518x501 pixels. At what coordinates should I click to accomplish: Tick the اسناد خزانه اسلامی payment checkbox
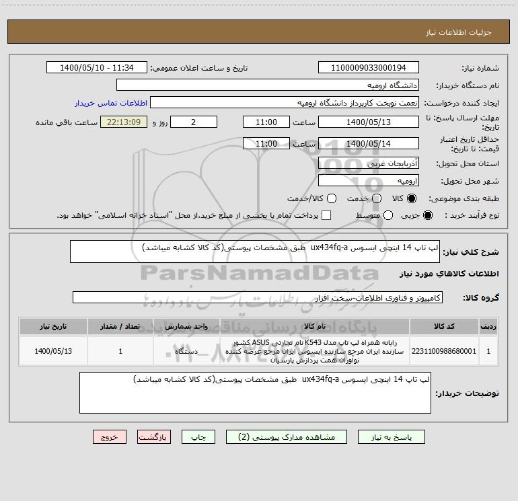pyautogui.click(x=326, y=215)
